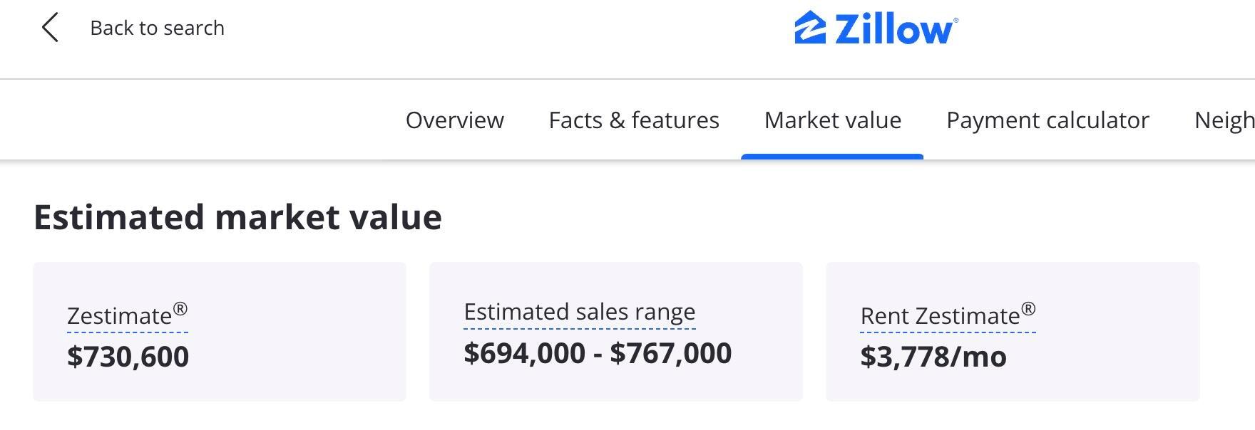Click the blue underline beneath Market value
1255x430 pixels.
tap(832, 157)
